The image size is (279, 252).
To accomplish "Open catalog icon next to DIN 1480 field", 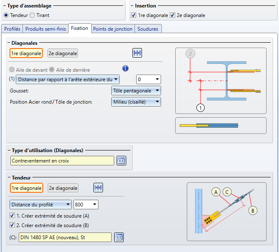I will click(119, 237).
